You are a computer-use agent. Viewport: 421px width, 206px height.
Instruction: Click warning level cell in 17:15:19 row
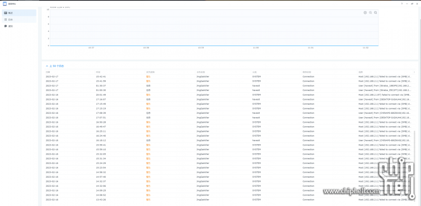click(x=148, y=109)
